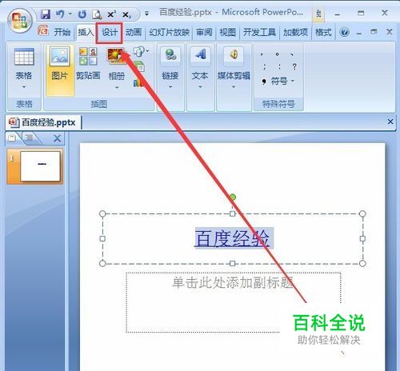This screenshot has height=371, width=400.
Task: Click the 表格 table grid button
Action: click(x=24, y=69)
